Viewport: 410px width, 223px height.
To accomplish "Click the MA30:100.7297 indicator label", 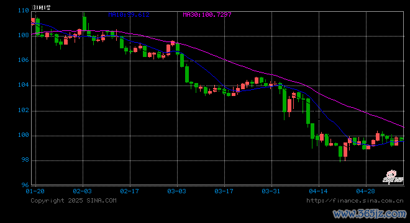I will [207, 15].
